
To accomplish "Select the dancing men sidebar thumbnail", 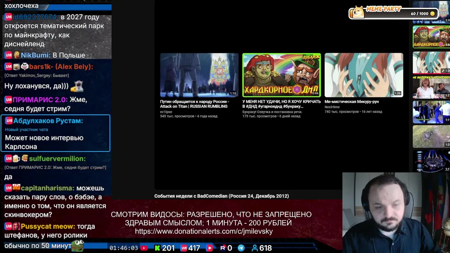I will pos(431,112).
